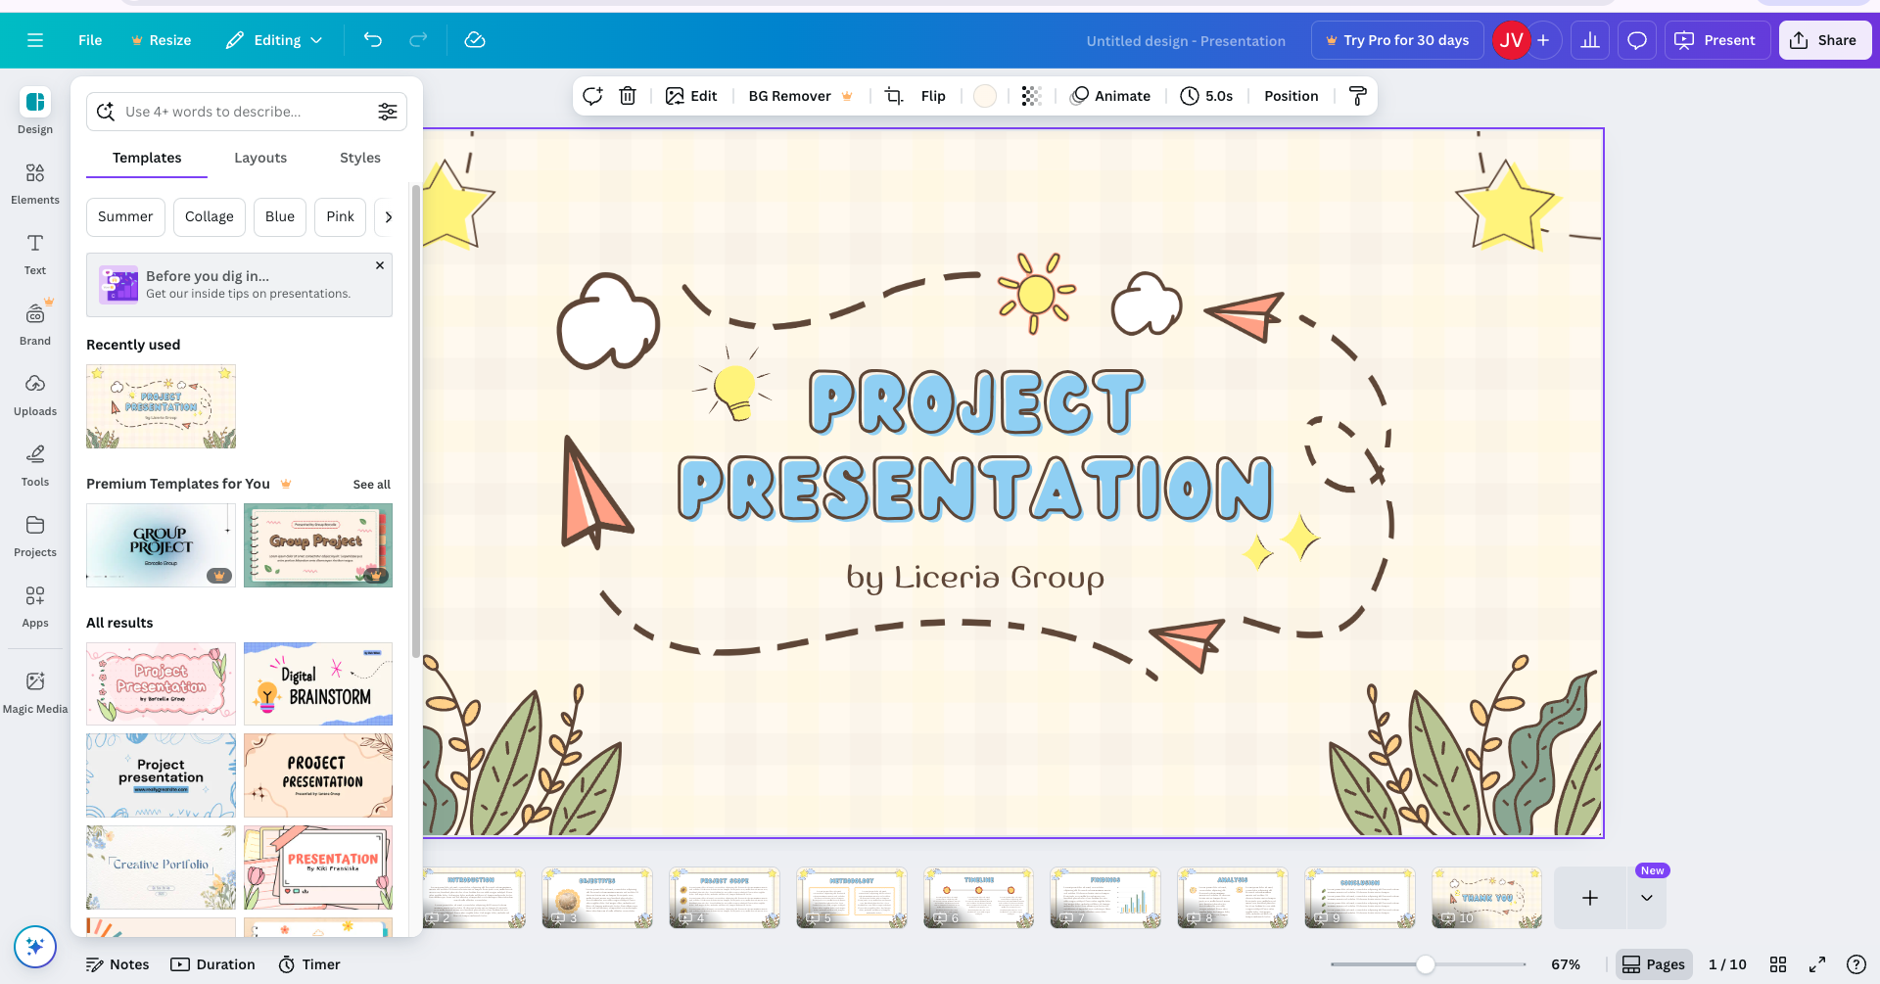Screen dimensions: 1880x984
Task: Open the Tools sidebar panel
Action: [35, 466]
